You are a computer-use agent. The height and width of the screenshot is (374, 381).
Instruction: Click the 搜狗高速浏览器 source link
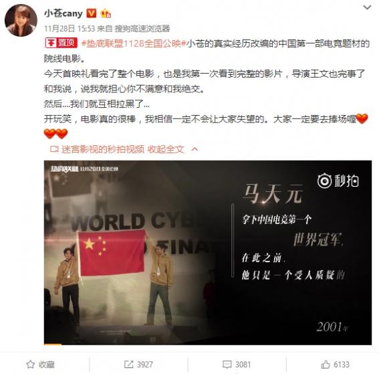click(142, 29)
